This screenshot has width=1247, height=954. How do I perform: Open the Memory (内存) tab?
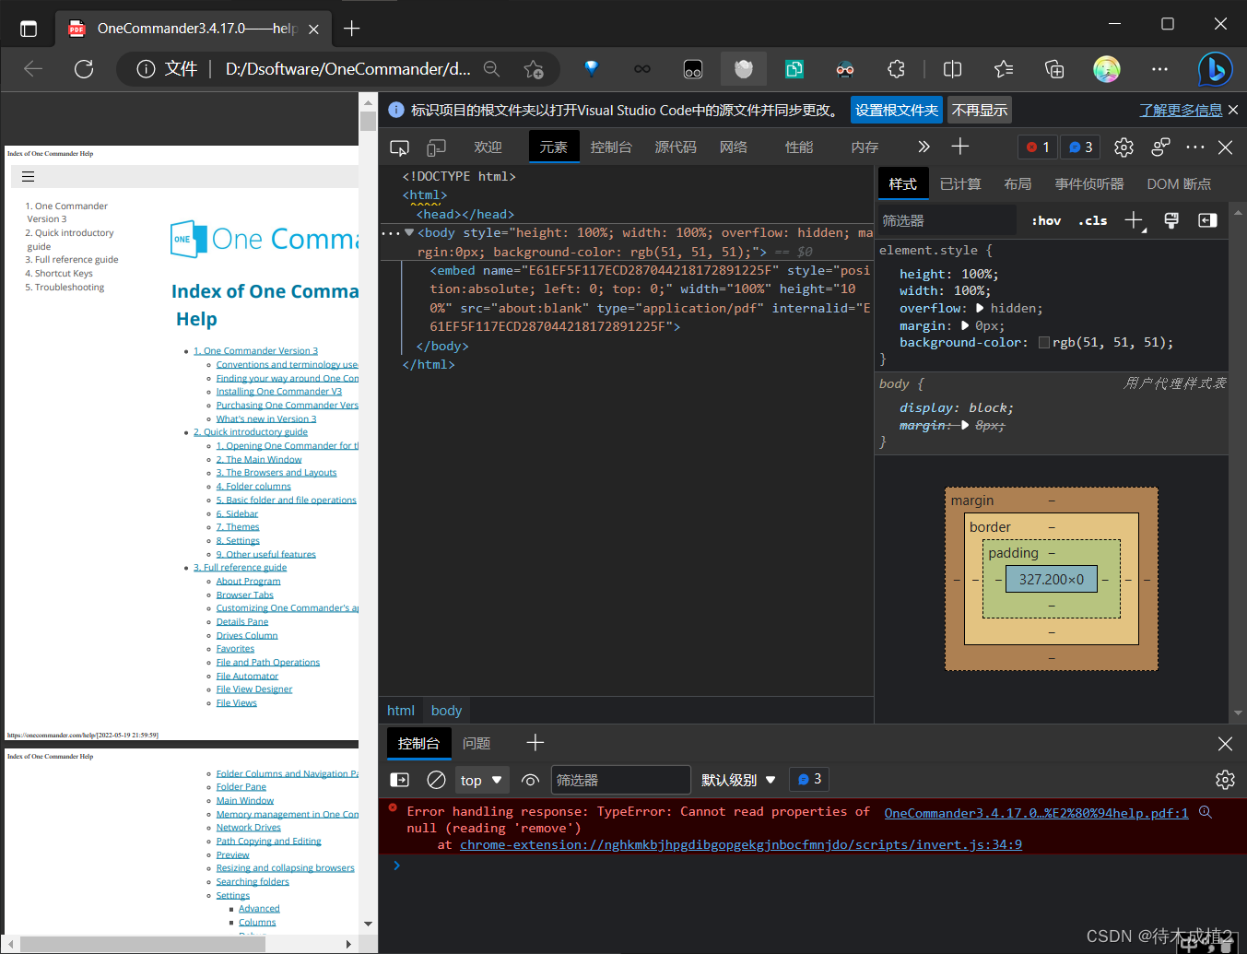865,147
